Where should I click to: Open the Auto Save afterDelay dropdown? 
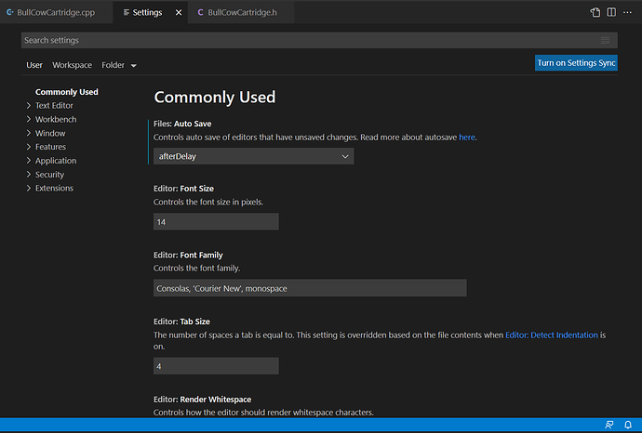(x=253, y=156)
